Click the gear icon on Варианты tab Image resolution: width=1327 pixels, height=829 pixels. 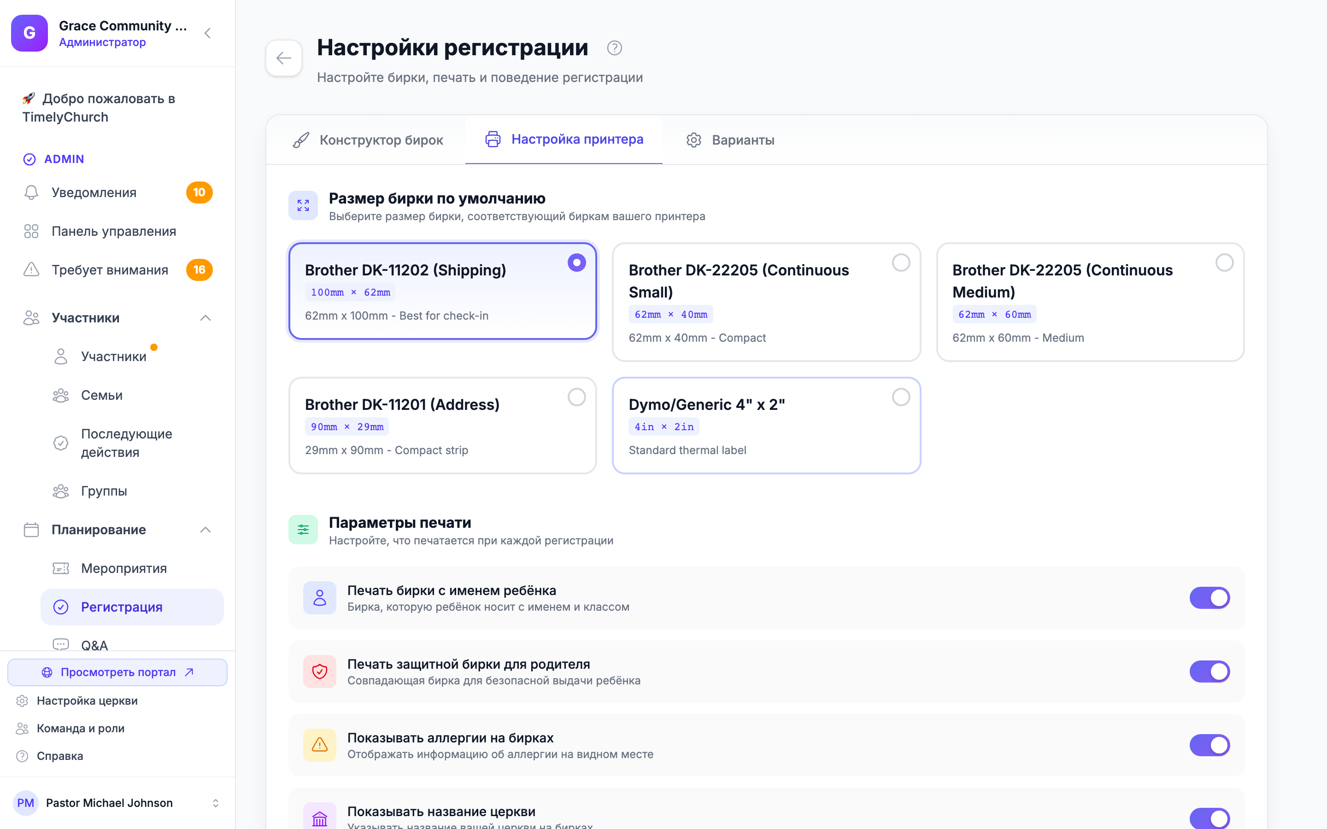(693, 140)
